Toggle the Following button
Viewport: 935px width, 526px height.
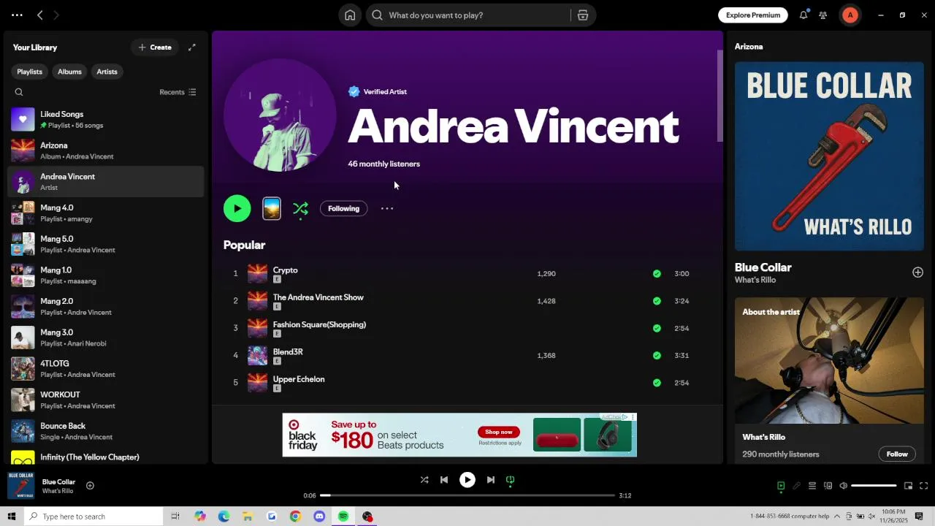(x=343, y=208)
